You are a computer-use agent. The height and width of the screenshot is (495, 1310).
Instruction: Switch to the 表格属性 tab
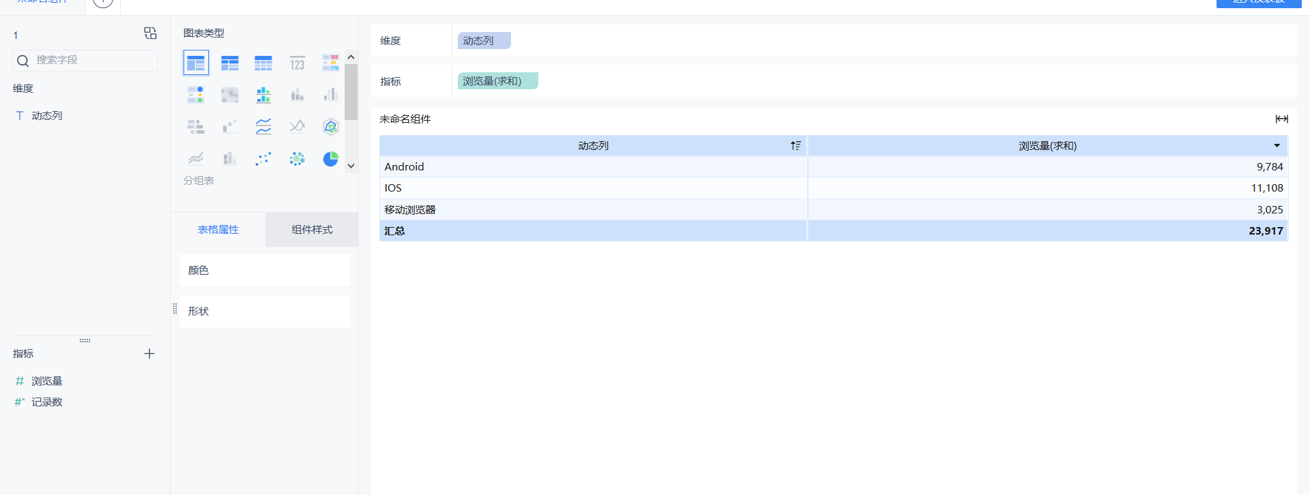coord(218,230)
